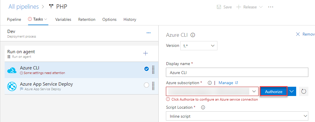Expand the Release dropdown chevron
The image size is (315, 122).
(261, 7)
